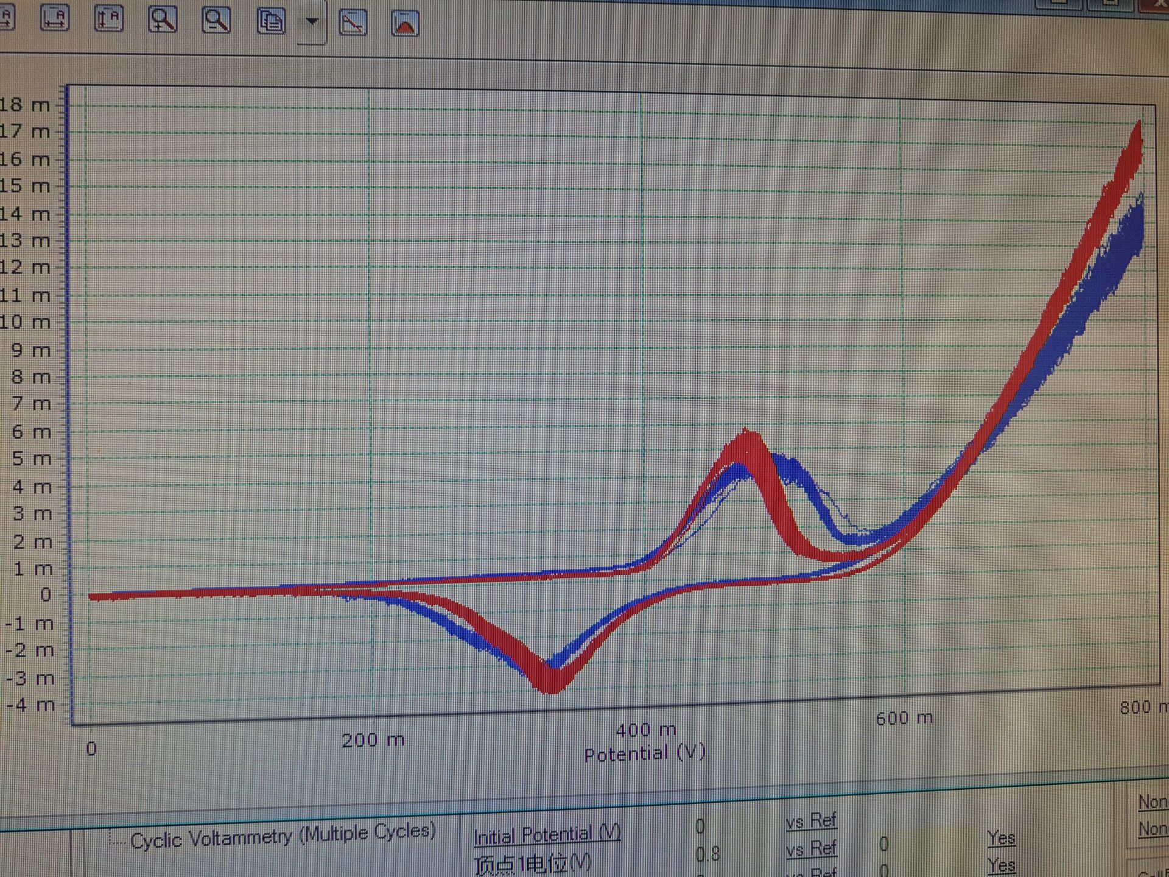Screen dimensions: 1169x877
Task: Click the copy graph icon
Action: tap(270, 21)
